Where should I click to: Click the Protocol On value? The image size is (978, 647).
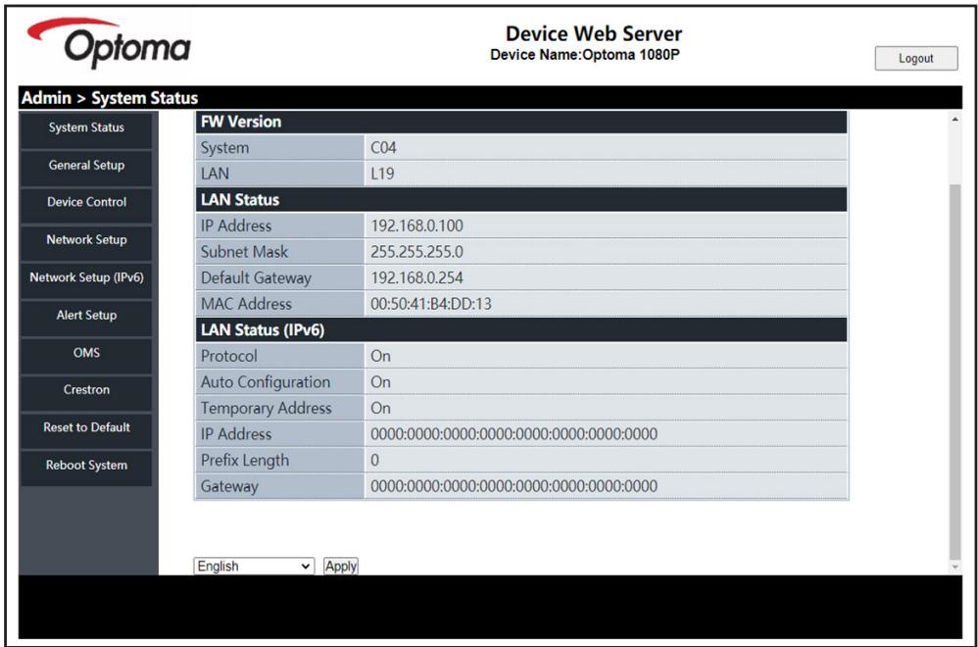click(380, 356)
